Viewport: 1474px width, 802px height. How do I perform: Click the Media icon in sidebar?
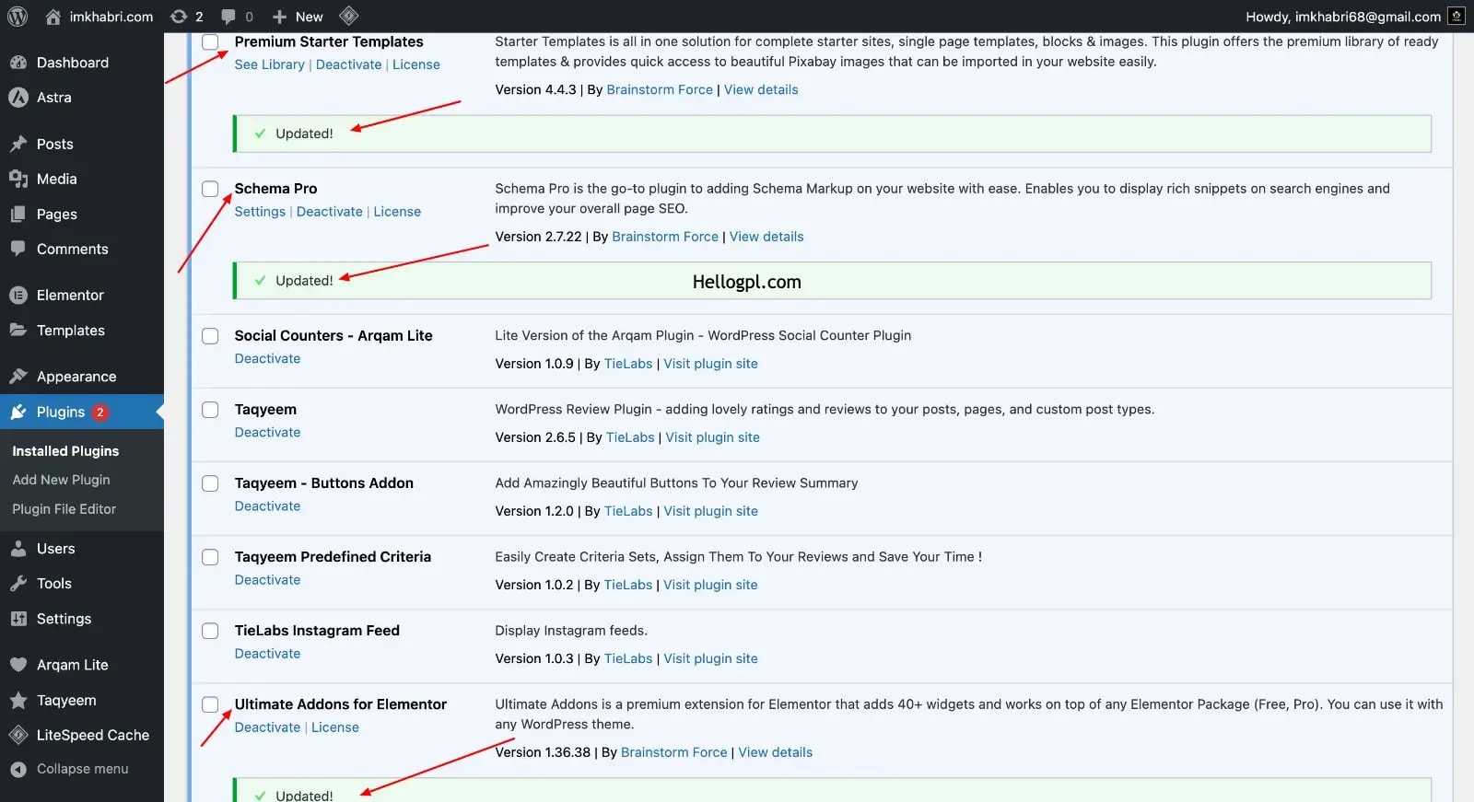tap(18, 179)
